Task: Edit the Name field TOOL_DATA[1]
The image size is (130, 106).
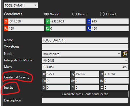Action: click(85, 40)
